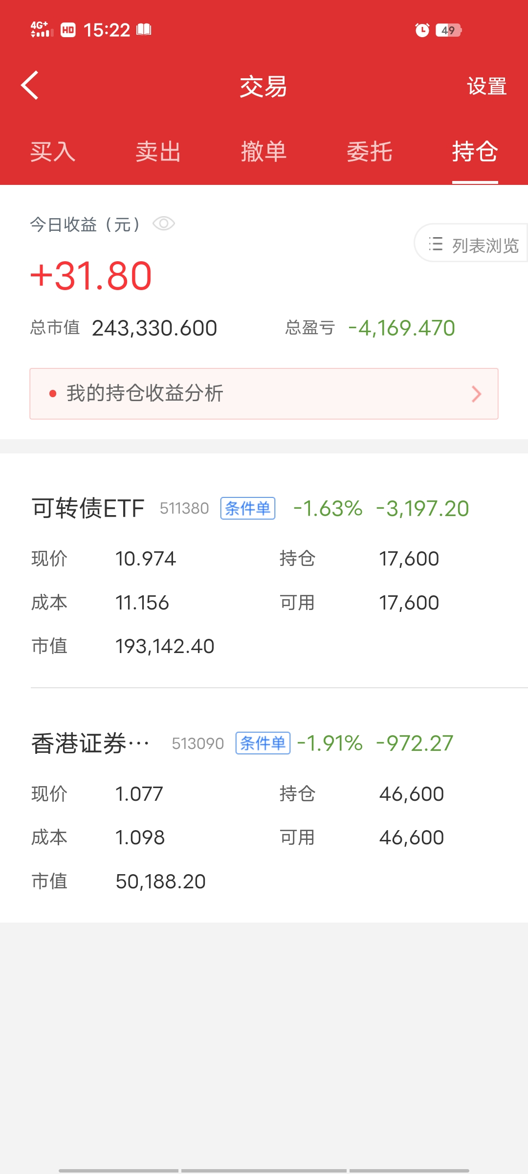
Task: Switch to the 卖出 tab
Action: pos(158,152)
